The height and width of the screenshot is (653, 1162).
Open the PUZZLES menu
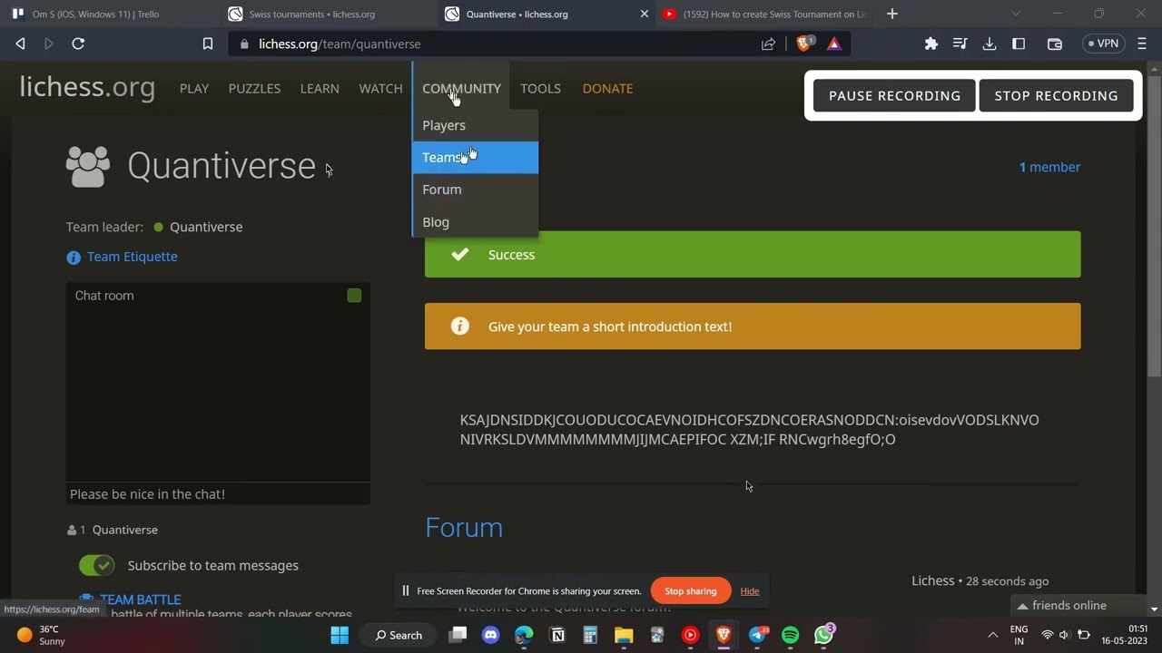coord(254,88)
